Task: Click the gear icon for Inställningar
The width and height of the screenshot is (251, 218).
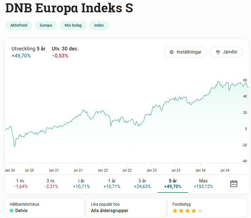Action: tap(172, 52)
